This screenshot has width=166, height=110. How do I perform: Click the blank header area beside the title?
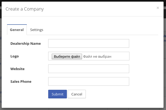tap(100, 9)
